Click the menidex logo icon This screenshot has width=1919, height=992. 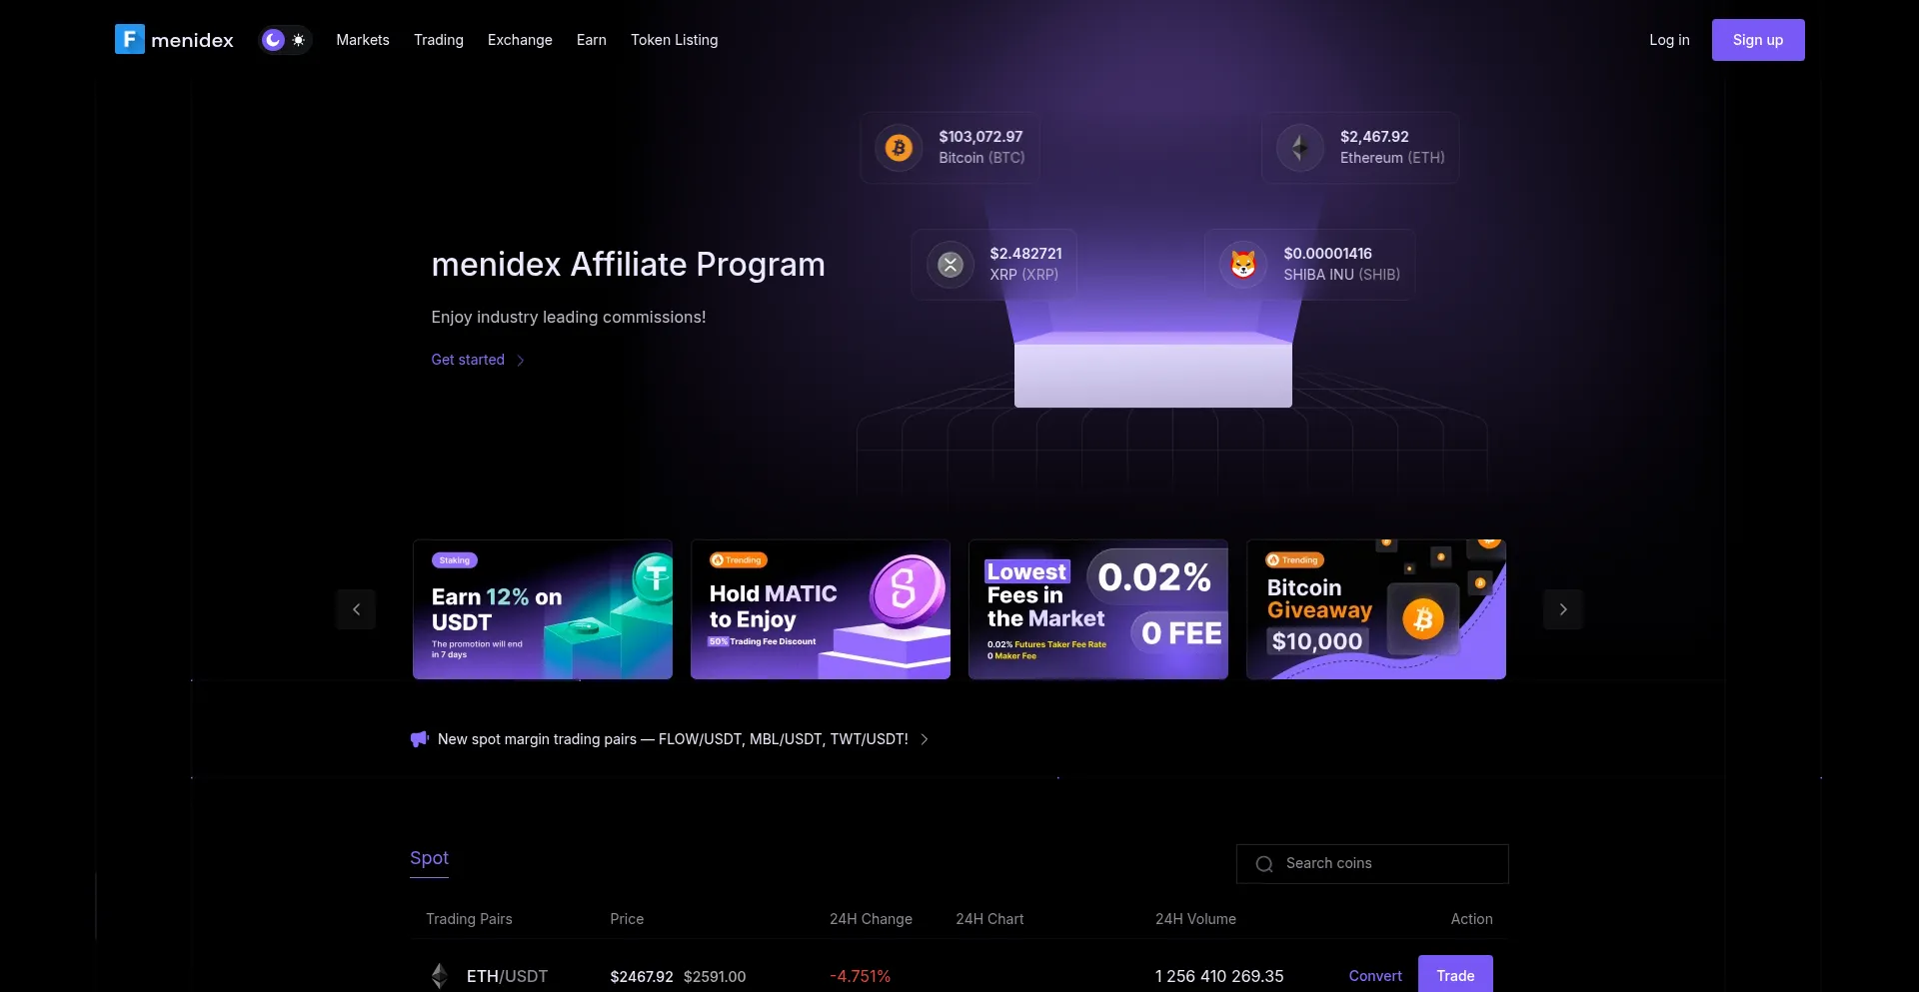click(x=130, y=39)
